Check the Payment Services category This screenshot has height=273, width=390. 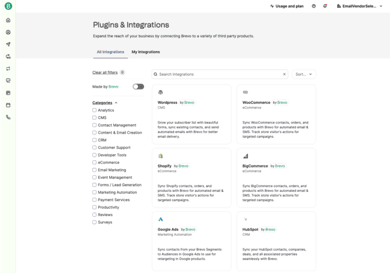pos(94,200)
